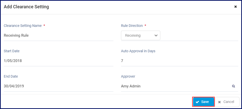Click the Approver label

pos(128,76)
